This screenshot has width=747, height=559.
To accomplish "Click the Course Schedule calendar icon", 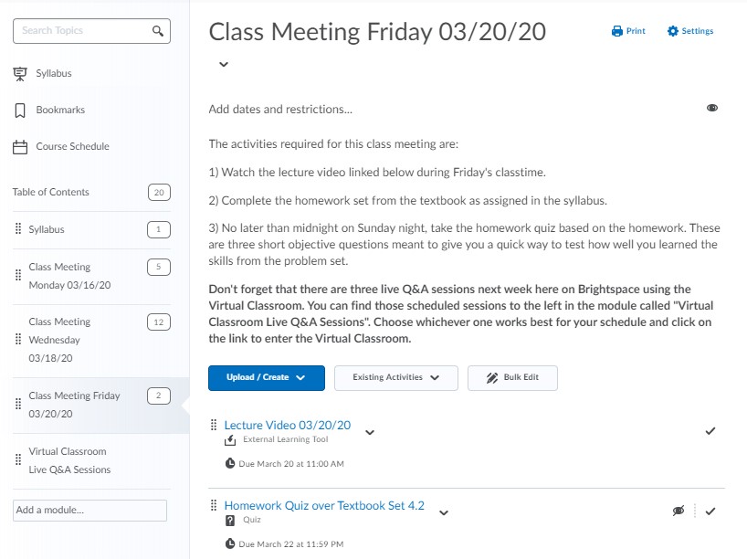I will click(19, 146).
